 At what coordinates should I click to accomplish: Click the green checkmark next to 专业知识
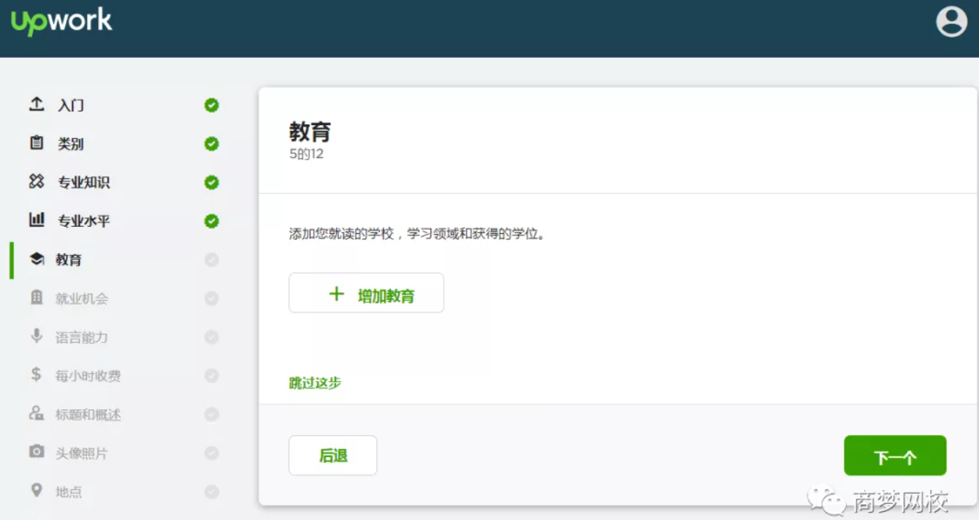(x=212, y=182)
